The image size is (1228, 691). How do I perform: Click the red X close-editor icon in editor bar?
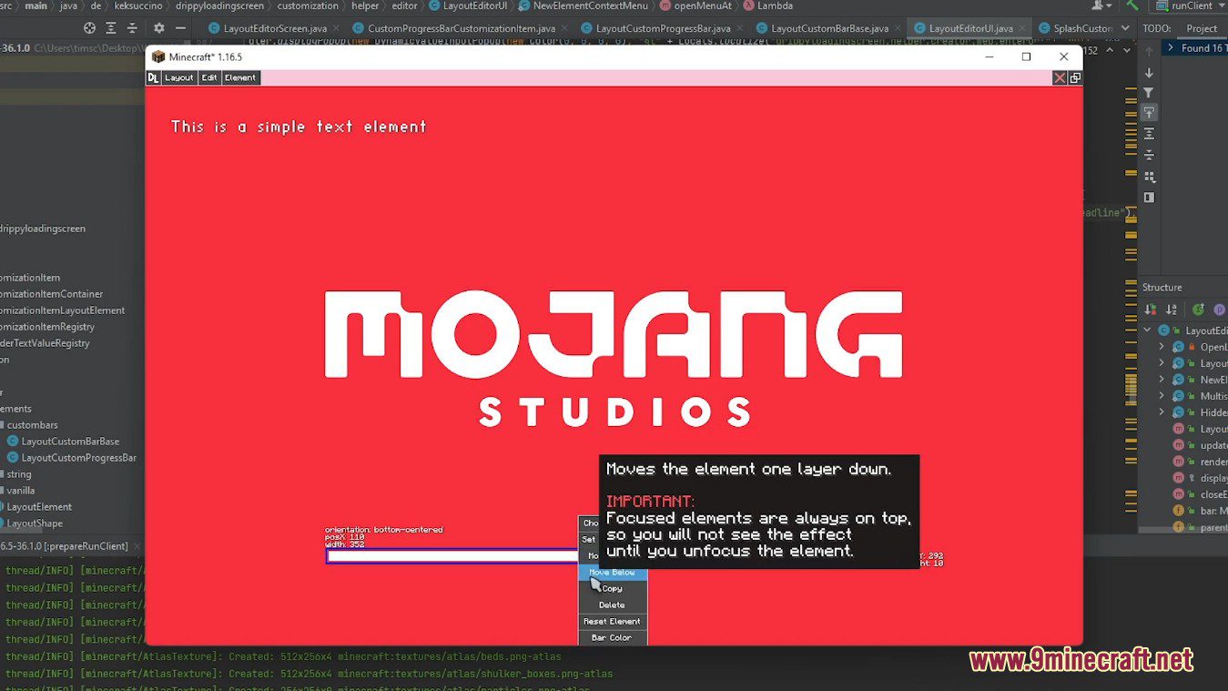coord(1060,78)
